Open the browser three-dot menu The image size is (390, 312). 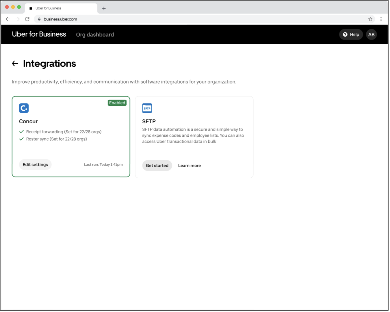(x=381, y=19)
